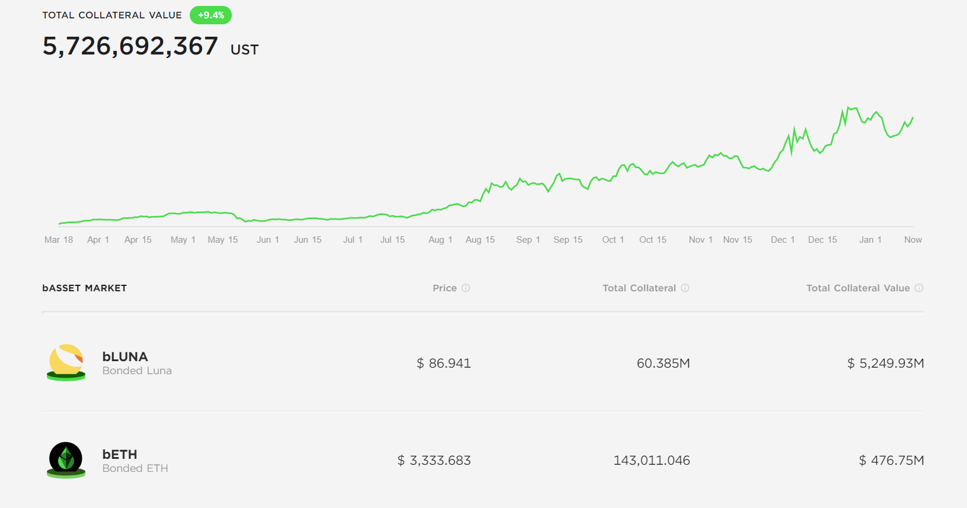Screen dimensions: 967x508
Task: Click the 5,726,692,367 total value figure
Action: coord(130,46)
